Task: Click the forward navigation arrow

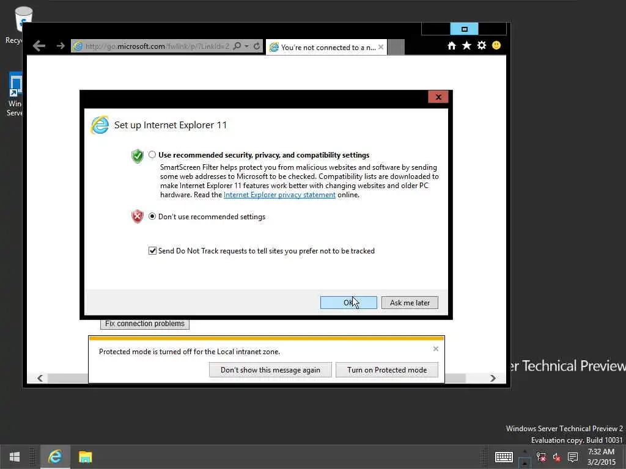Action: click(x=61, y=46)
